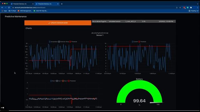Open the Apps bookmark
The height and width of the screenshot is (112, 200).
4,11
